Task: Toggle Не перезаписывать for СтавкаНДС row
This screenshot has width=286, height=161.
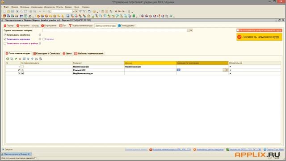Action: 22,70
